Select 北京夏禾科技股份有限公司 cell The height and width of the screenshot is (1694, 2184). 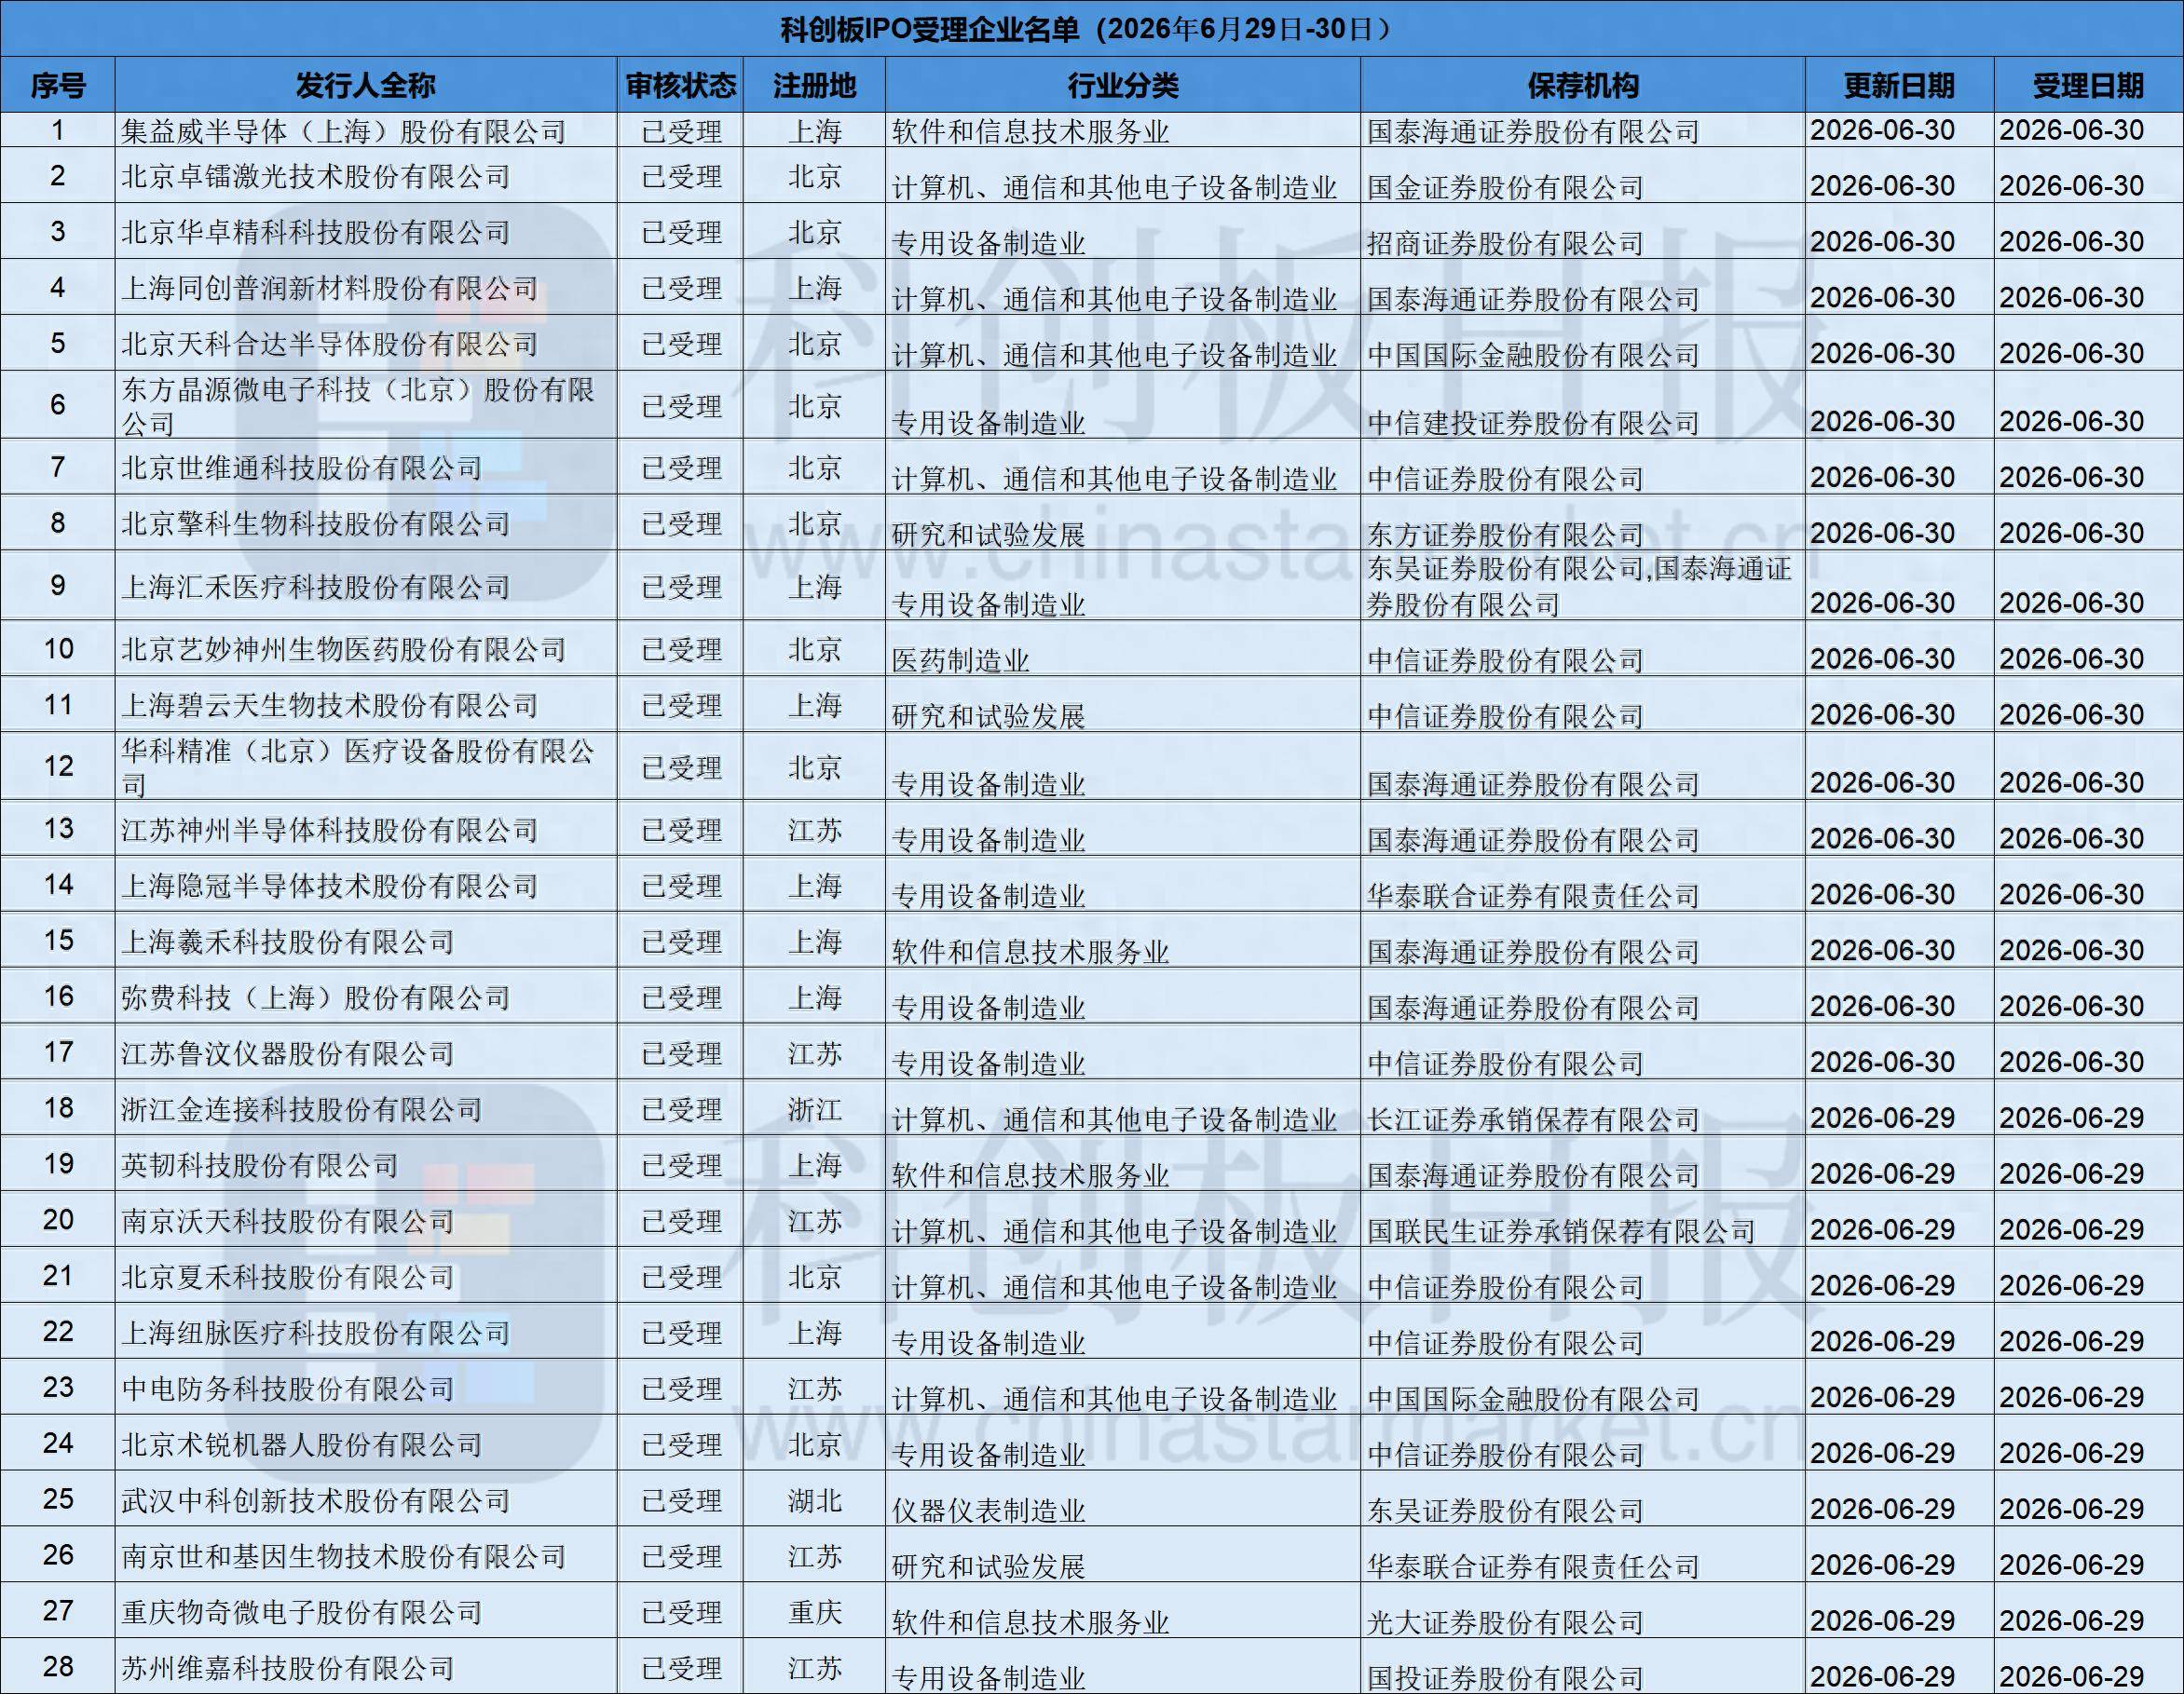[x=365, y=1276]
